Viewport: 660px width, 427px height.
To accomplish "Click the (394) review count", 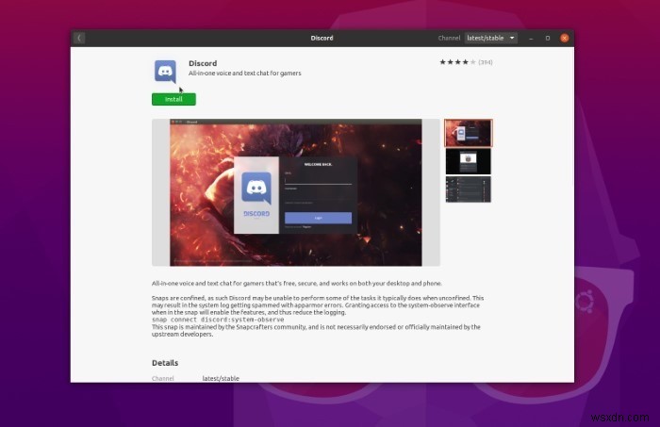I will (485, 62).
